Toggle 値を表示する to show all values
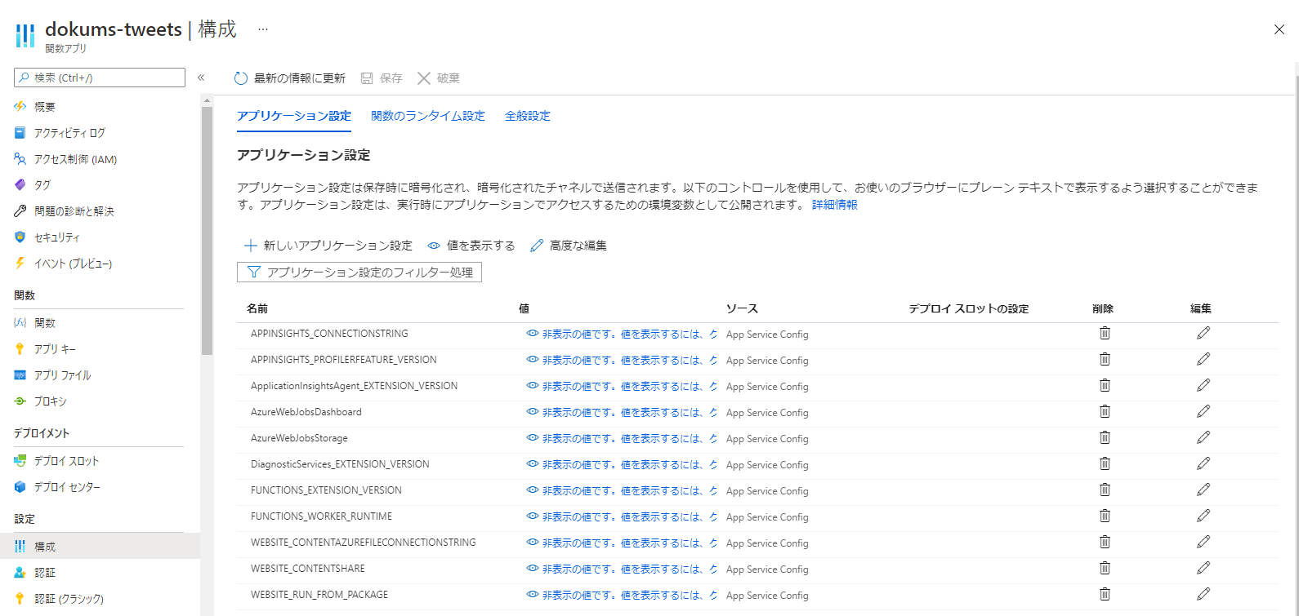 tap(471, 246)
